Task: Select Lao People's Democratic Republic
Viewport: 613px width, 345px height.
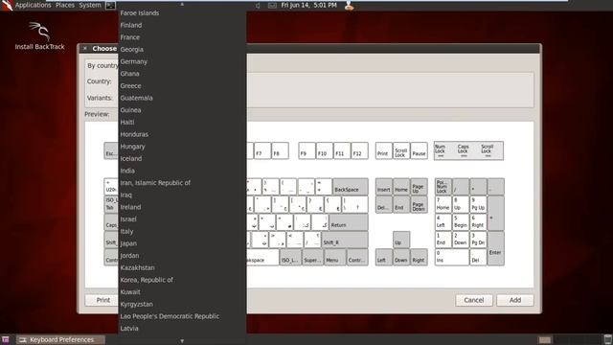Action: 182,316
